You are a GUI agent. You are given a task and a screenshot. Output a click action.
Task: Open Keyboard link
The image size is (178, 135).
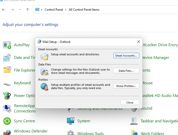click(x=22, y=83)
